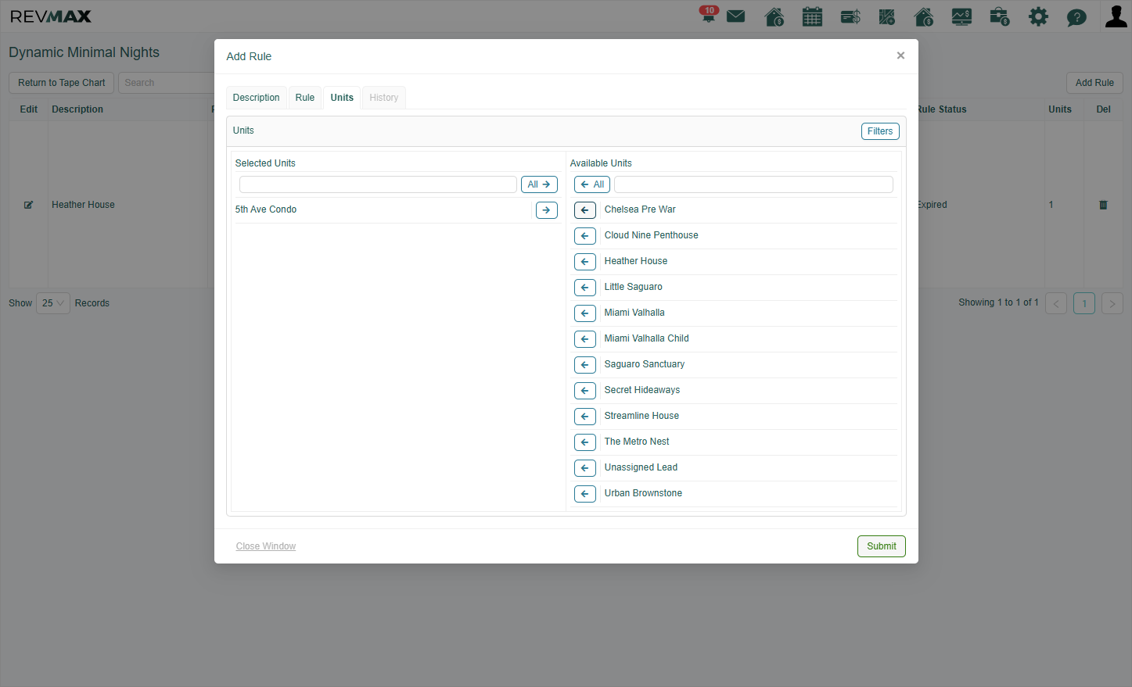Open the History tab
The width and height of the screenshot is (1132, 687).
tap(384, 98)
